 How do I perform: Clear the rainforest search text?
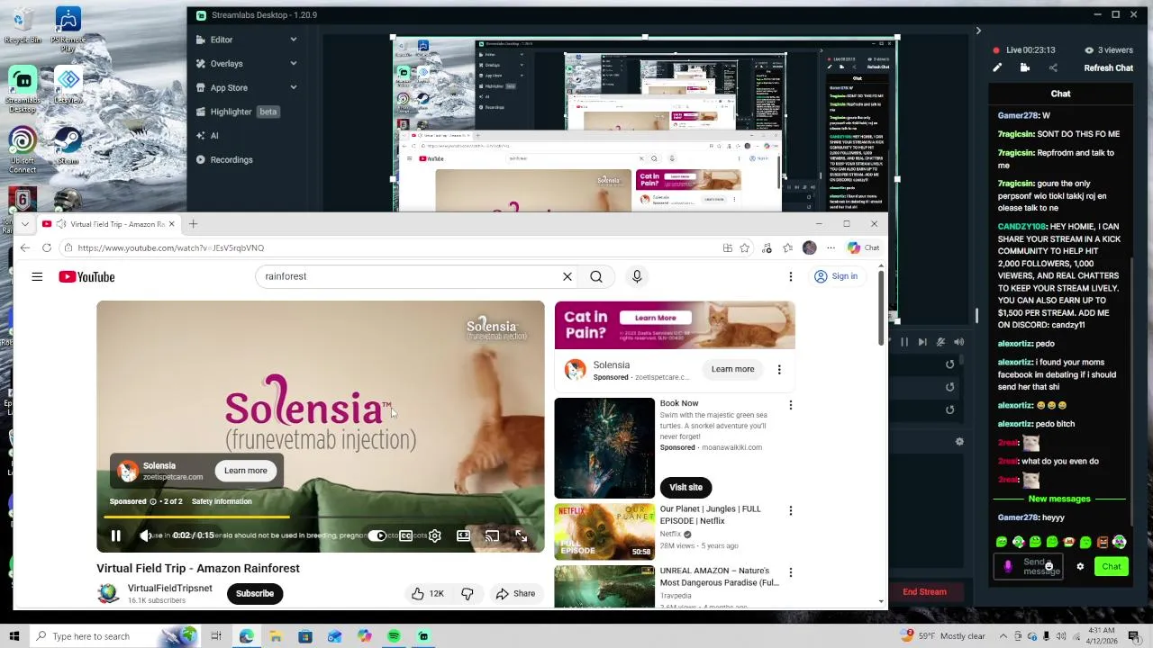click(x=567, y=276)
